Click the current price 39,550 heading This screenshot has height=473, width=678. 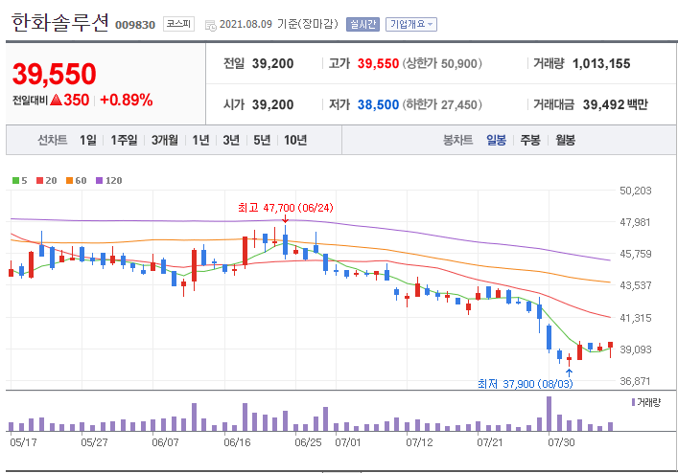54,74
